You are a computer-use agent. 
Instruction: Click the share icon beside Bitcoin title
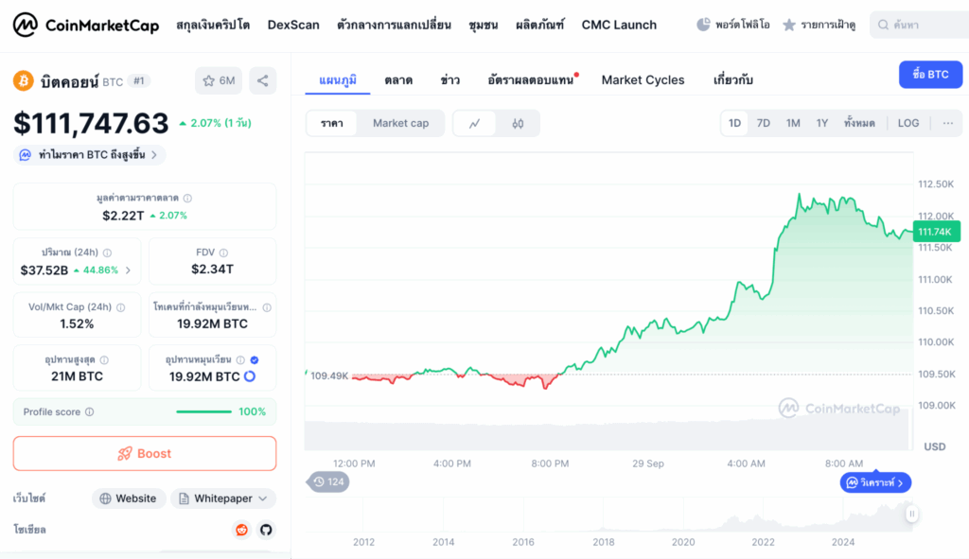click(x=262, y=81)
